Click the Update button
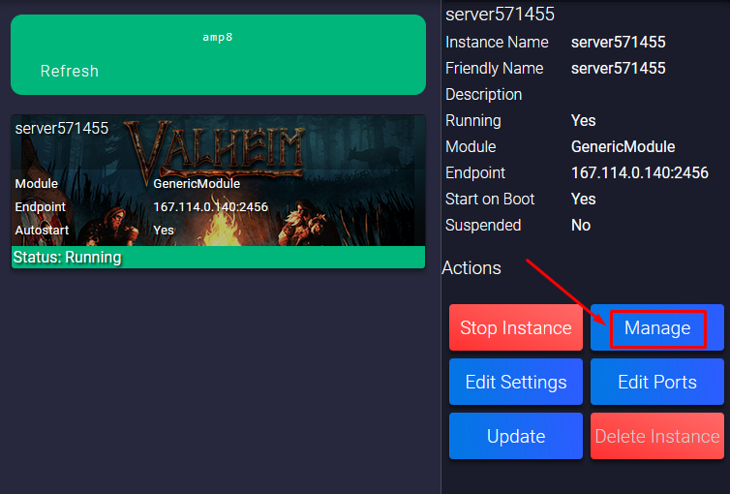Screen dimensions: 730x494 (516, 436)
